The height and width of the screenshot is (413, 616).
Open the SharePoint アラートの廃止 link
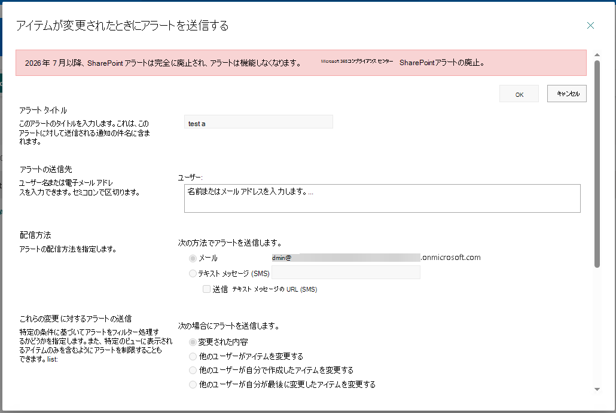(x=441, y=62)
